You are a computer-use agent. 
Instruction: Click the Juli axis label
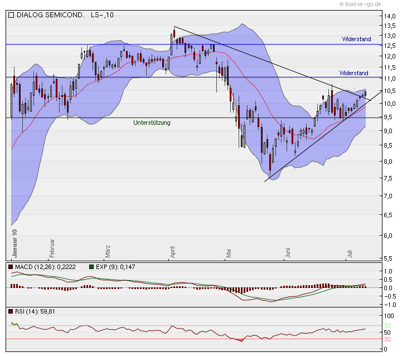pos(350,253)
